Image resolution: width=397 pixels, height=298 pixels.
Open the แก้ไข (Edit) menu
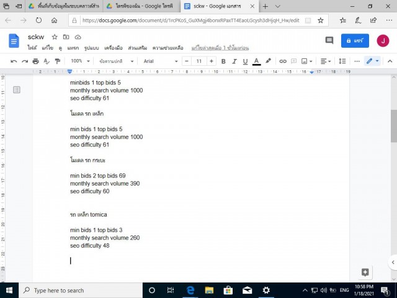(47, 48)
